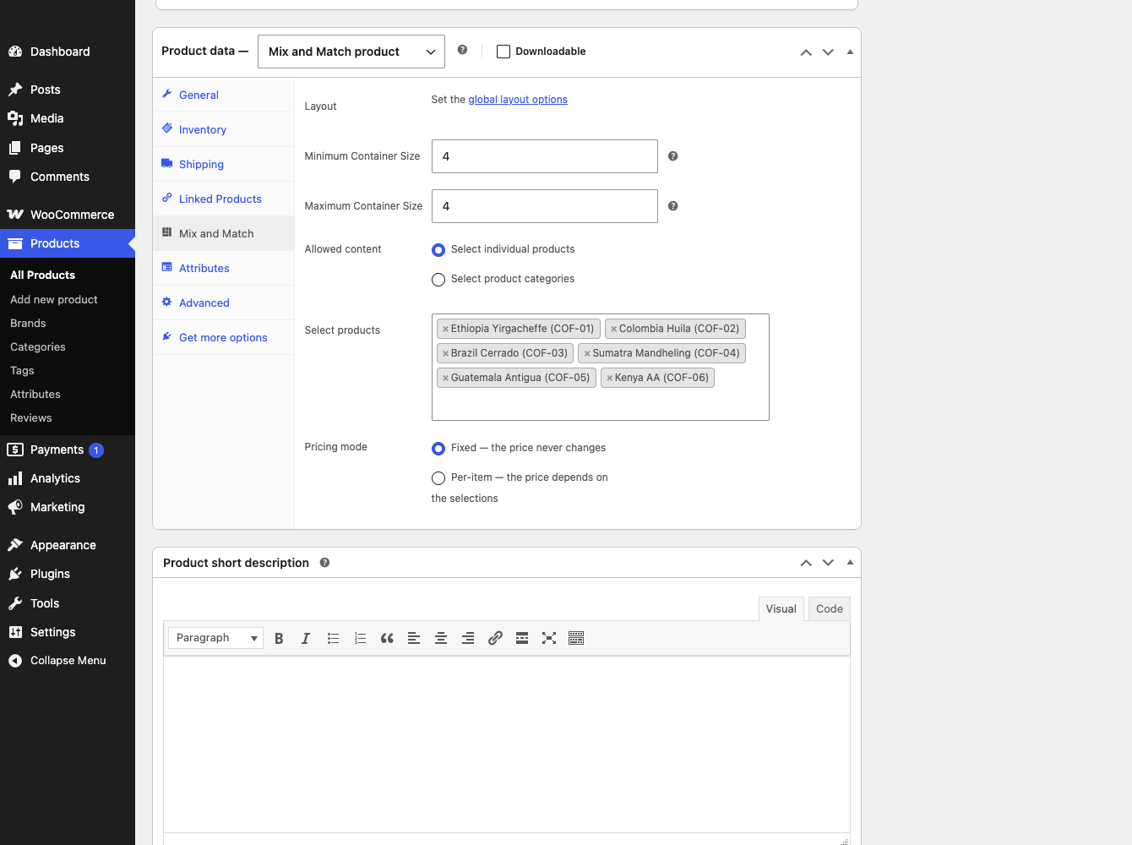The height and width of the screenshot is (845, 1132).
Task: Apply blockquote formatting
Action: (387, 638)
